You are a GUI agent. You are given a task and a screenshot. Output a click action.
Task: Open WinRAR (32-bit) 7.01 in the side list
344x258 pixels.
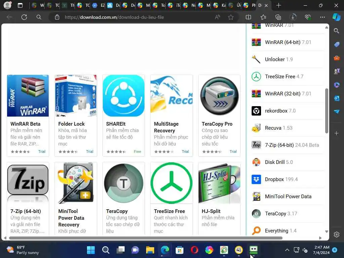288,94
